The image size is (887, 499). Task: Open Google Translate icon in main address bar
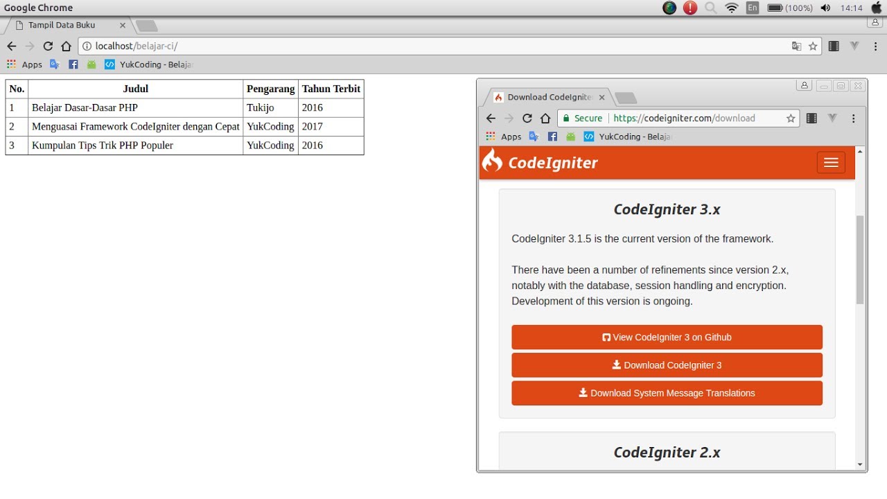797,46
